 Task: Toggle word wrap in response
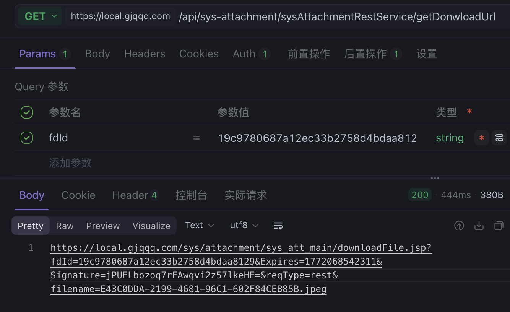tap(278, 226)
